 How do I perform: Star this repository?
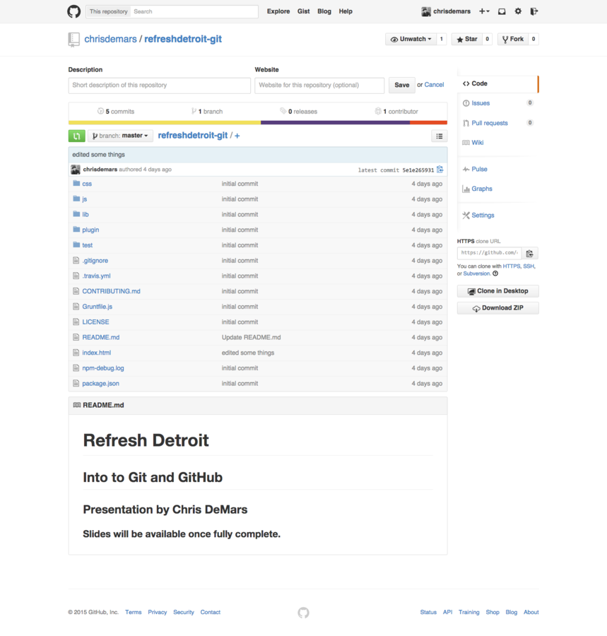pos(466,39)
